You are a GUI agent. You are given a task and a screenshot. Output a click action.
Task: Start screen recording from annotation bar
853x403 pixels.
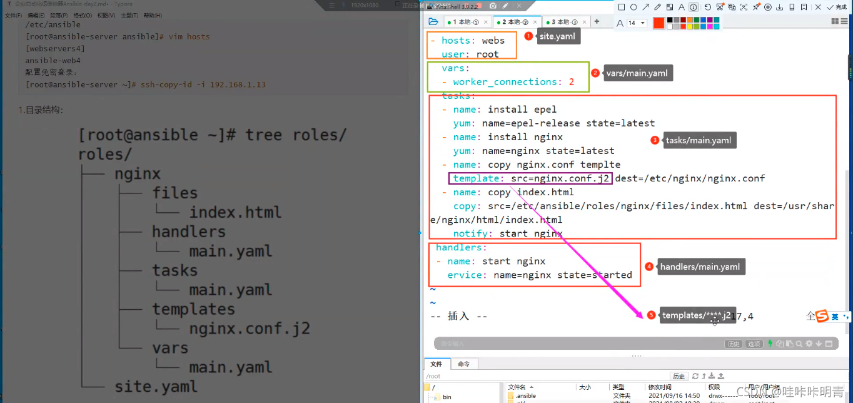768,8
